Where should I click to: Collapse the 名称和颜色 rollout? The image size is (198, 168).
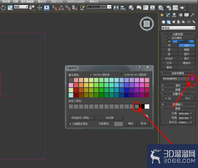pyautogui.click(x=178, y=73)
